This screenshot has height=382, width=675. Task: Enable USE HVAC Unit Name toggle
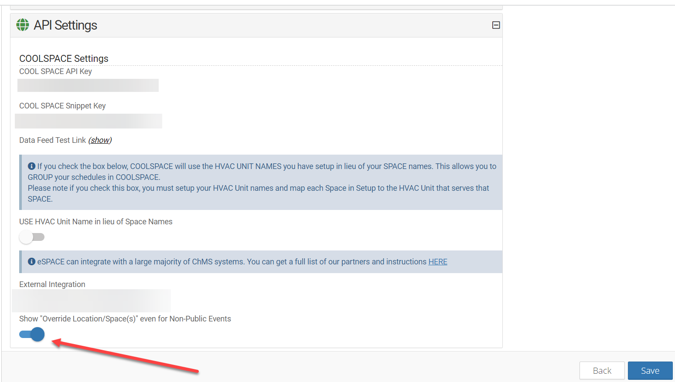pyautogui.click(x=32, y=237)
